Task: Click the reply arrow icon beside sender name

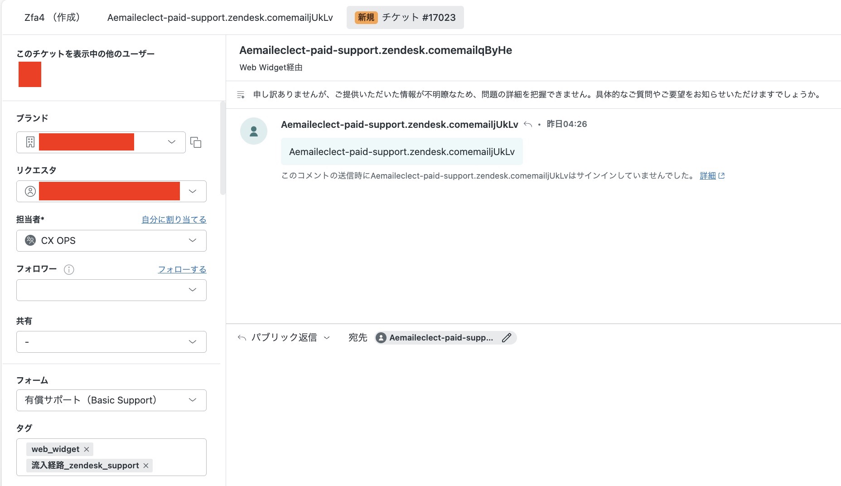Action: click(527, 124)
